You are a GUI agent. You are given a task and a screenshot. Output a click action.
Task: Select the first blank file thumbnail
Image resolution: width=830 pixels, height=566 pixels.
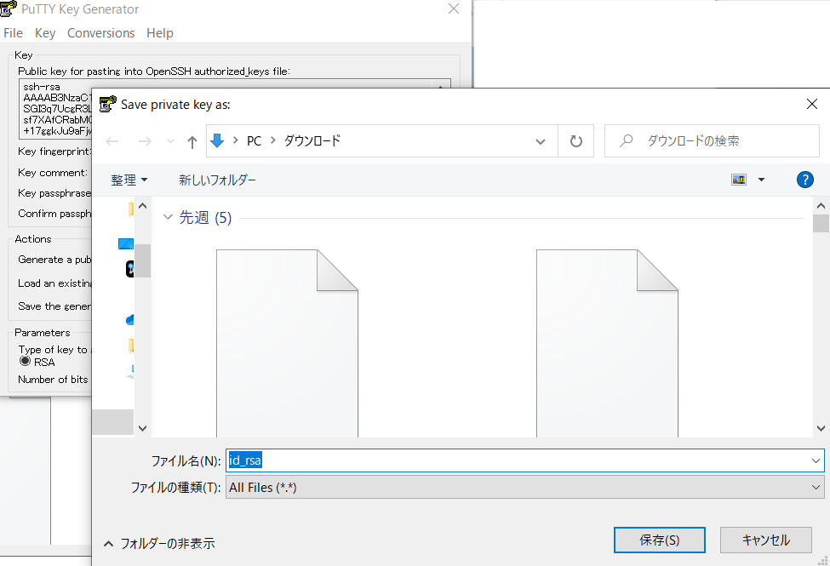coord(287,343)
